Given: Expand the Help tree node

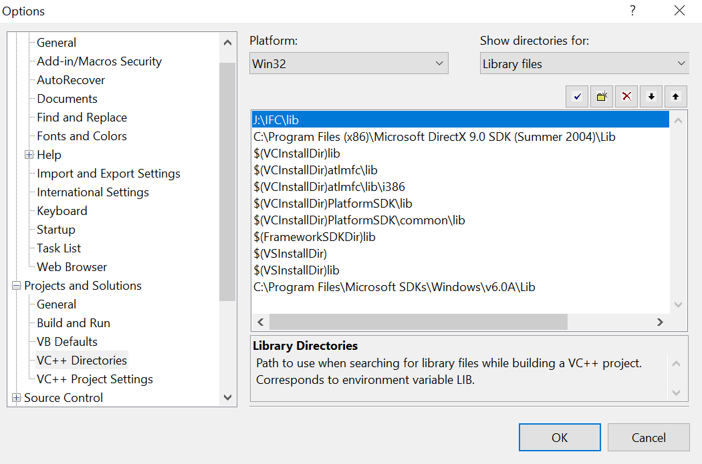Looking at the screenshot, I should click(29, 155).
